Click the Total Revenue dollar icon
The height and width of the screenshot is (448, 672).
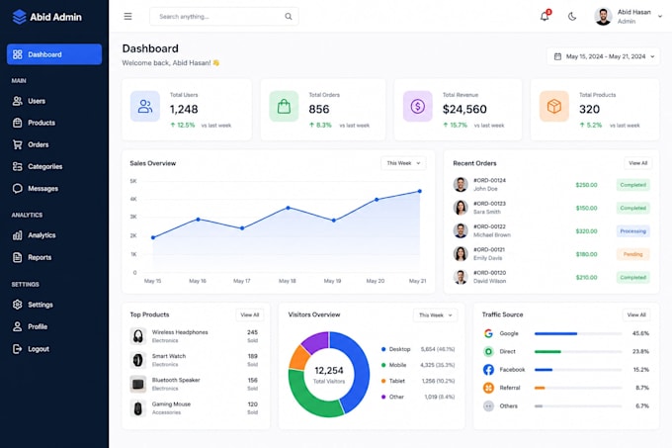[x=418, y=106]
